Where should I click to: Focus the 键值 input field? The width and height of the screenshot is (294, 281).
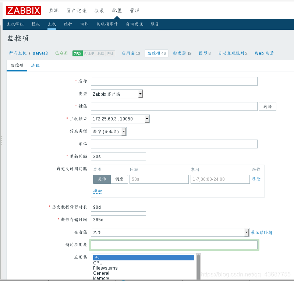click(x=174, y=106)
